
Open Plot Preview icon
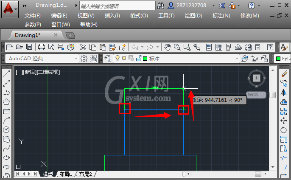click(51, 47)
